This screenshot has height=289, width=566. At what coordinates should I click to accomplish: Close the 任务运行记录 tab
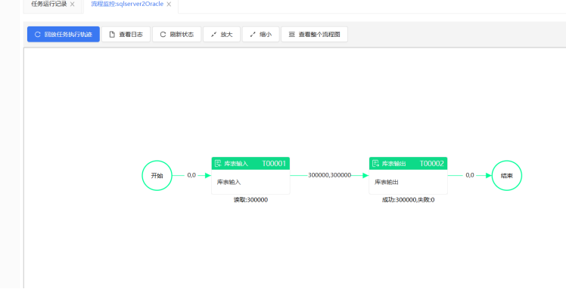(x=72, y=5)
